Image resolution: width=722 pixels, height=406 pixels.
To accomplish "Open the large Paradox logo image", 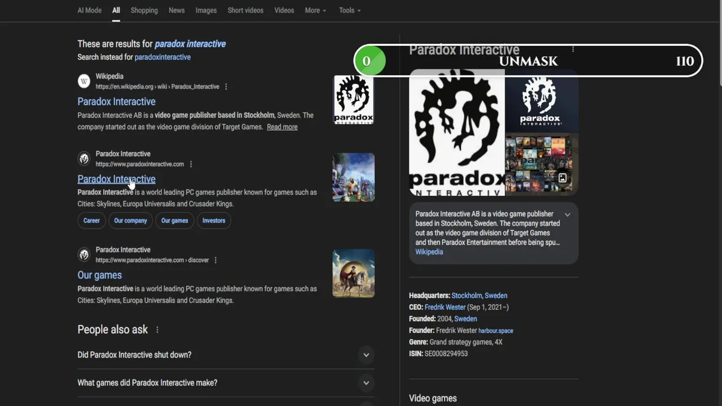I will coord(457,133).
